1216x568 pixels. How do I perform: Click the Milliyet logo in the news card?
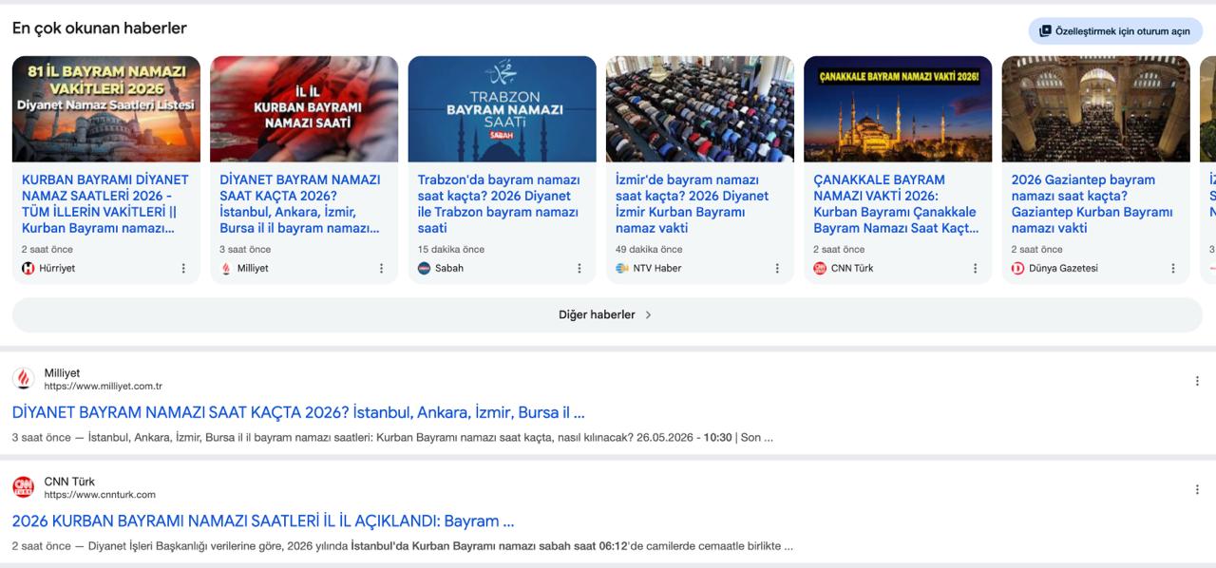pos(226,269)
